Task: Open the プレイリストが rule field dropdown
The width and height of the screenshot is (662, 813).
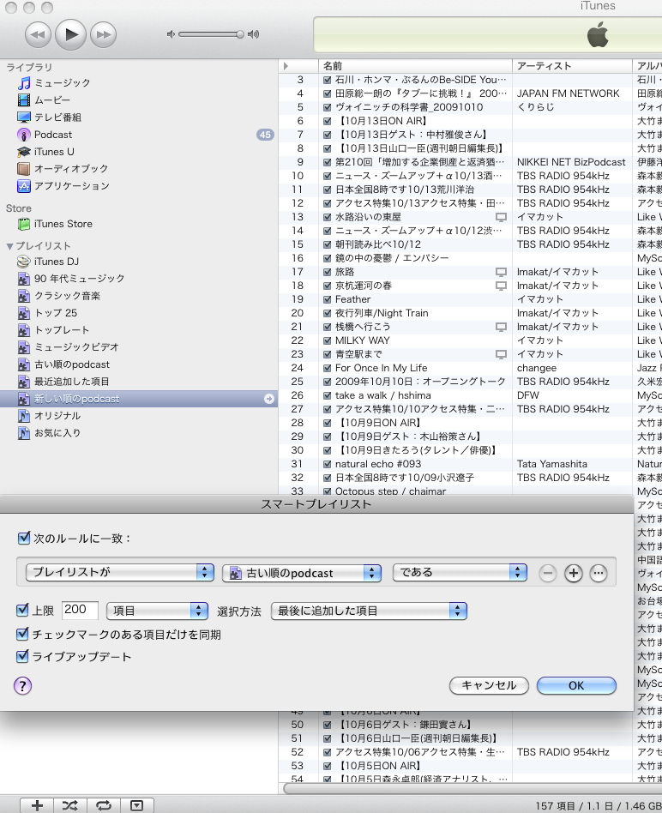Action: [119, 572]
